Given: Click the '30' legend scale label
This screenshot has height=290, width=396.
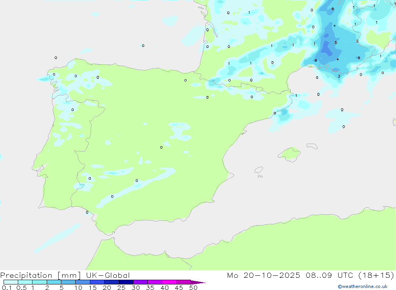Looking at the screenshot, I should (x=135, y=288).
